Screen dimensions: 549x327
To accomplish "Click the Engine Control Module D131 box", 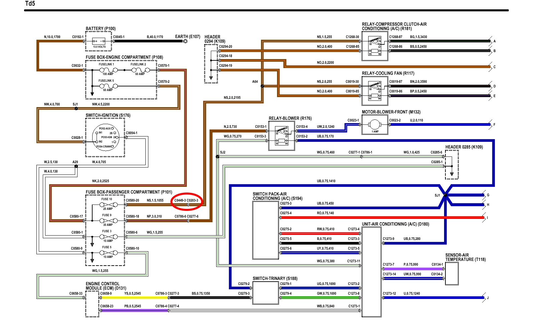I will click(x=92, y=304).
